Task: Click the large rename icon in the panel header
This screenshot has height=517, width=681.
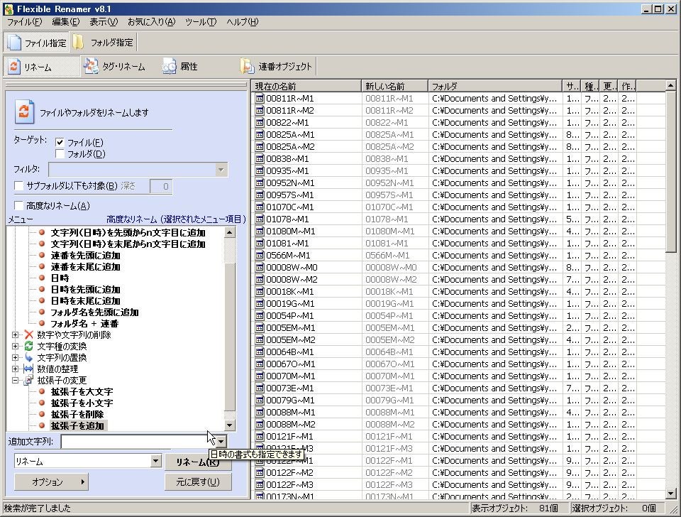Action: click(23, 111)
